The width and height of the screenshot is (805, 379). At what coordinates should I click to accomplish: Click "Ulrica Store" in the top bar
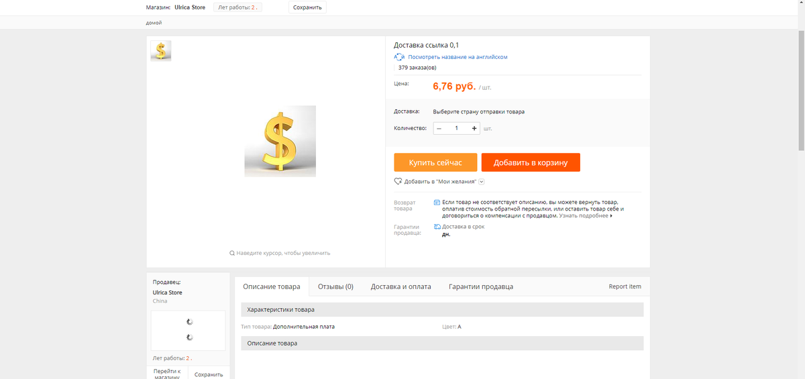point(190,7)
